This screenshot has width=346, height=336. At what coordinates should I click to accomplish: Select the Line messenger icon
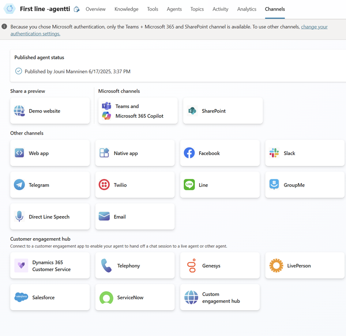(189, 185)
